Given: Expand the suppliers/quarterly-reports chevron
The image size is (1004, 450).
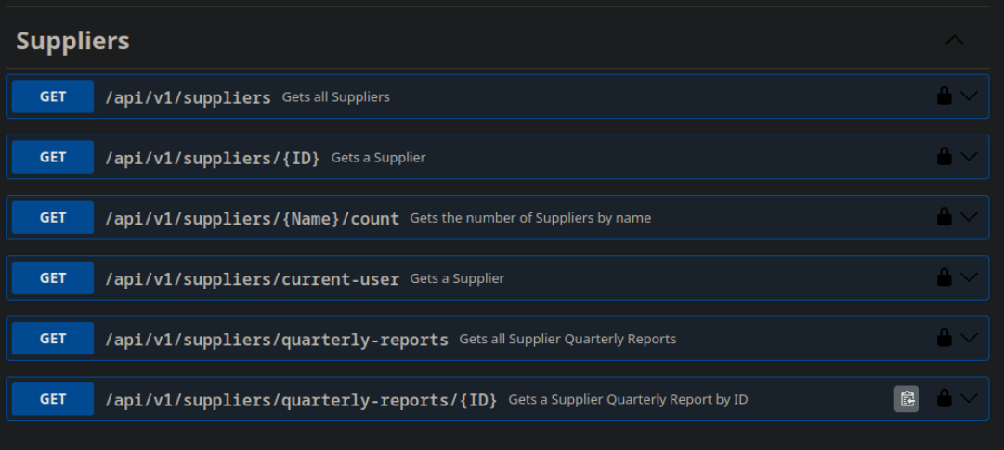Looking at the screenshot, I should (969, 338).
